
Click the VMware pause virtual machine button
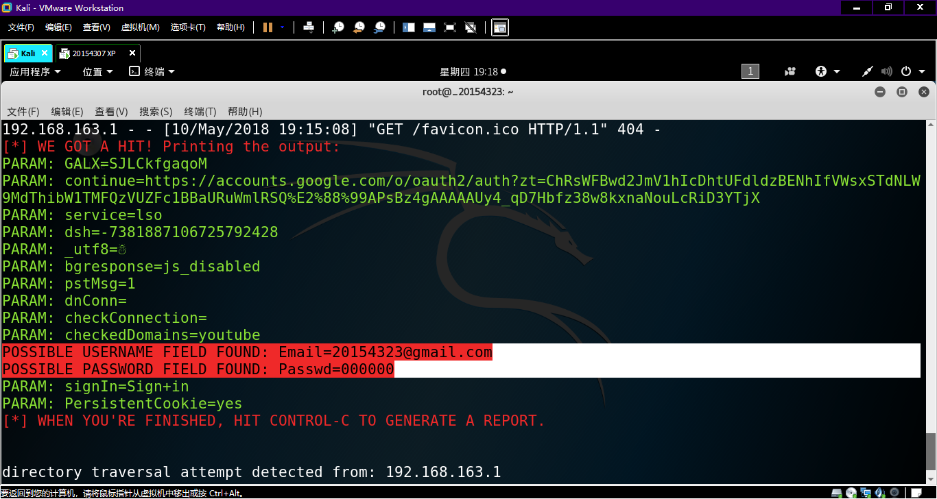point(268,27)
